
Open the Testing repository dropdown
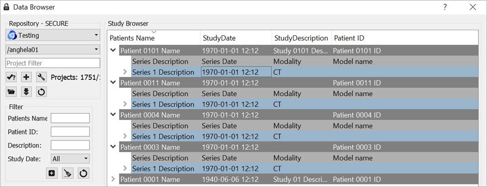[53, 35]
